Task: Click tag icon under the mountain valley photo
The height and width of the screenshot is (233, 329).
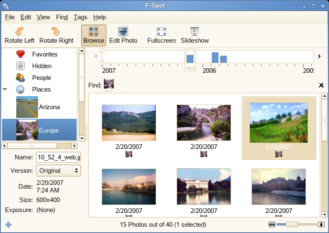Action: point(129,154)
